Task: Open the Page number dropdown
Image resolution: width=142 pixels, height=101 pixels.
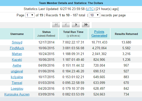Action: click(30, 15)
